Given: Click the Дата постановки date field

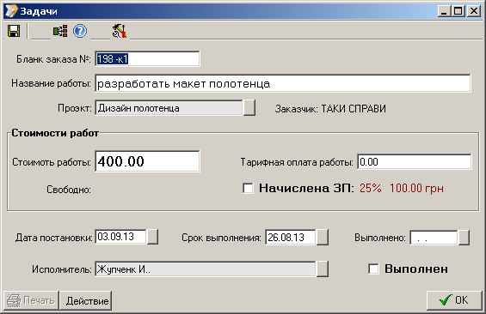Looking at the screenshot, I should coord(120,237).
